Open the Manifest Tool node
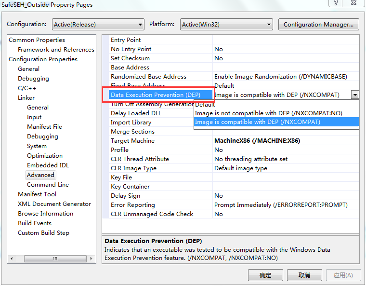The image size is (366, 286). 37,194
